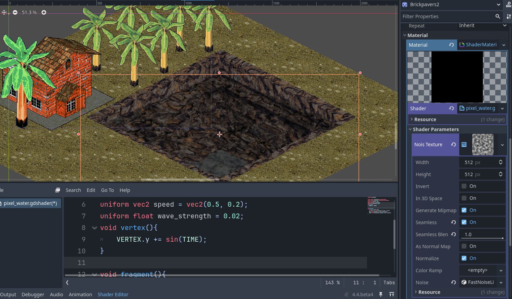
Task: Zoom out the viewport with the minus icon
Action: pos(15,12)
